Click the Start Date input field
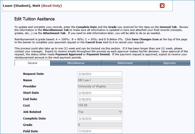Viewport: 195px width, 134px height. (x=100, y=93)
